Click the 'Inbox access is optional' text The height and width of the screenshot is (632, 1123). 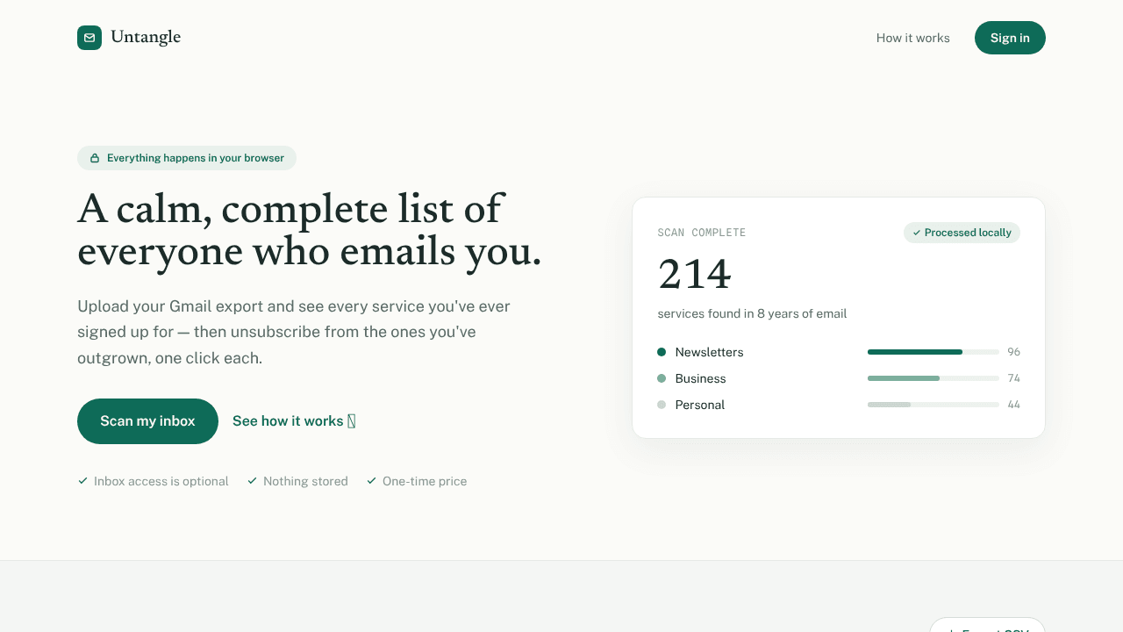pos(161,481)
